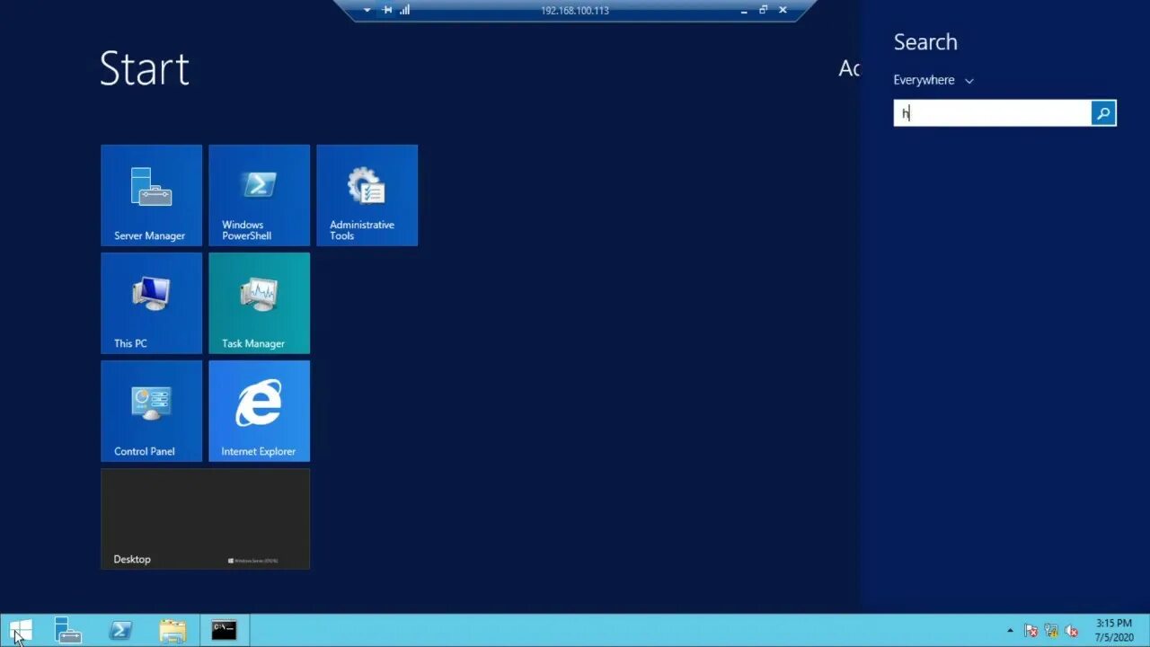Screen dimensions: 1150x647
Task: Launch the Windows PowerShell tile
Action: point(259,195)
